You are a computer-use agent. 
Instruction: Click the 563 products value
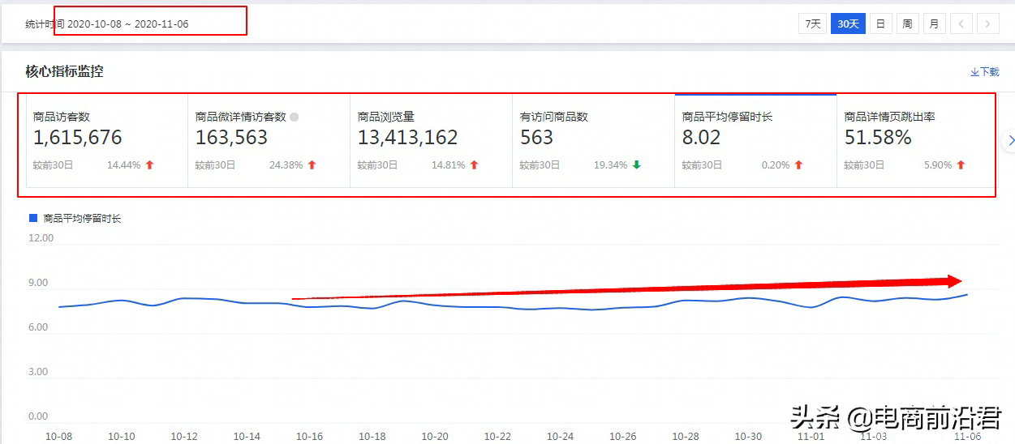(x=536, y=138)
